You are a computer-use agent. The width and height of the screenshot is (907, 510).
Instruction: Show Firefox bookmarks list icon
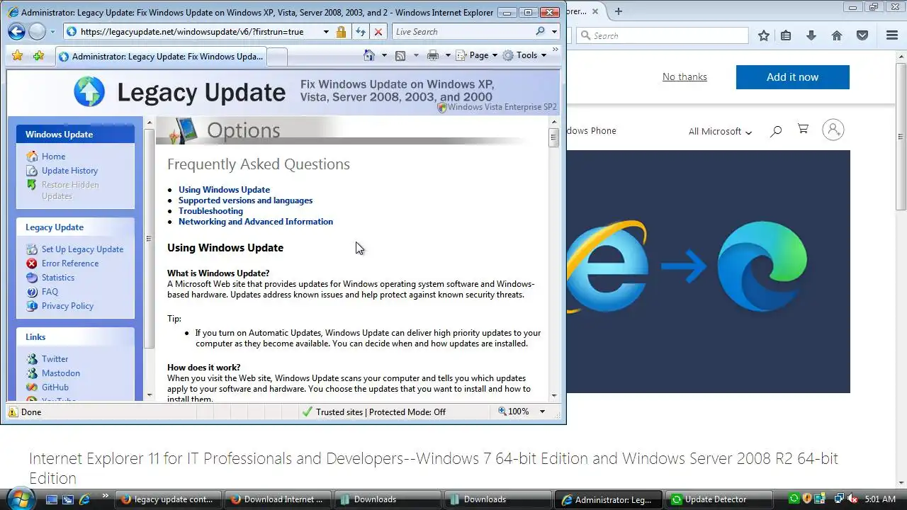pyautogui.click(x=786, y=35)
